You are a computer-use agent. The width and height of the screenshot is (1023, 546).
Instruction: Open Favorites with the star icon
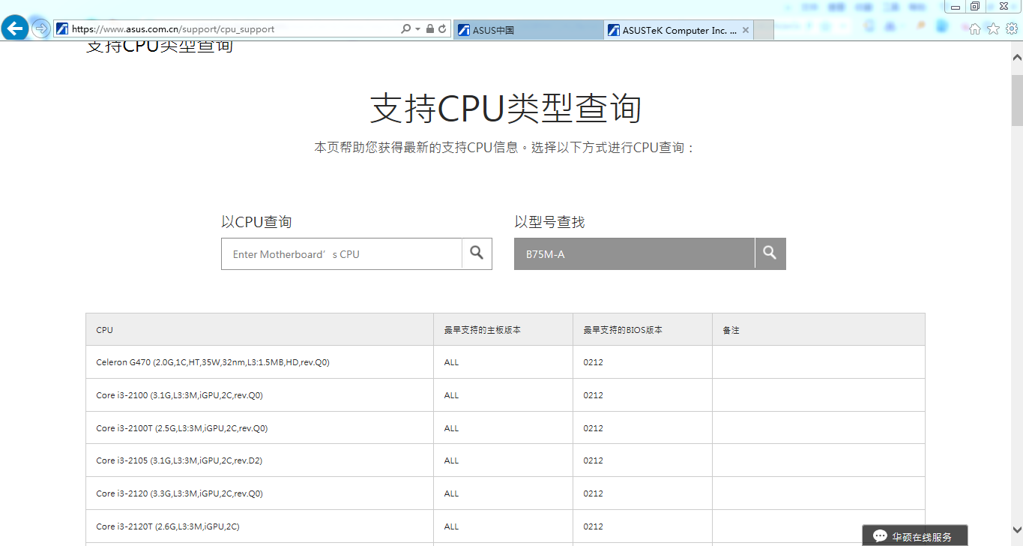tap(993, 28)
